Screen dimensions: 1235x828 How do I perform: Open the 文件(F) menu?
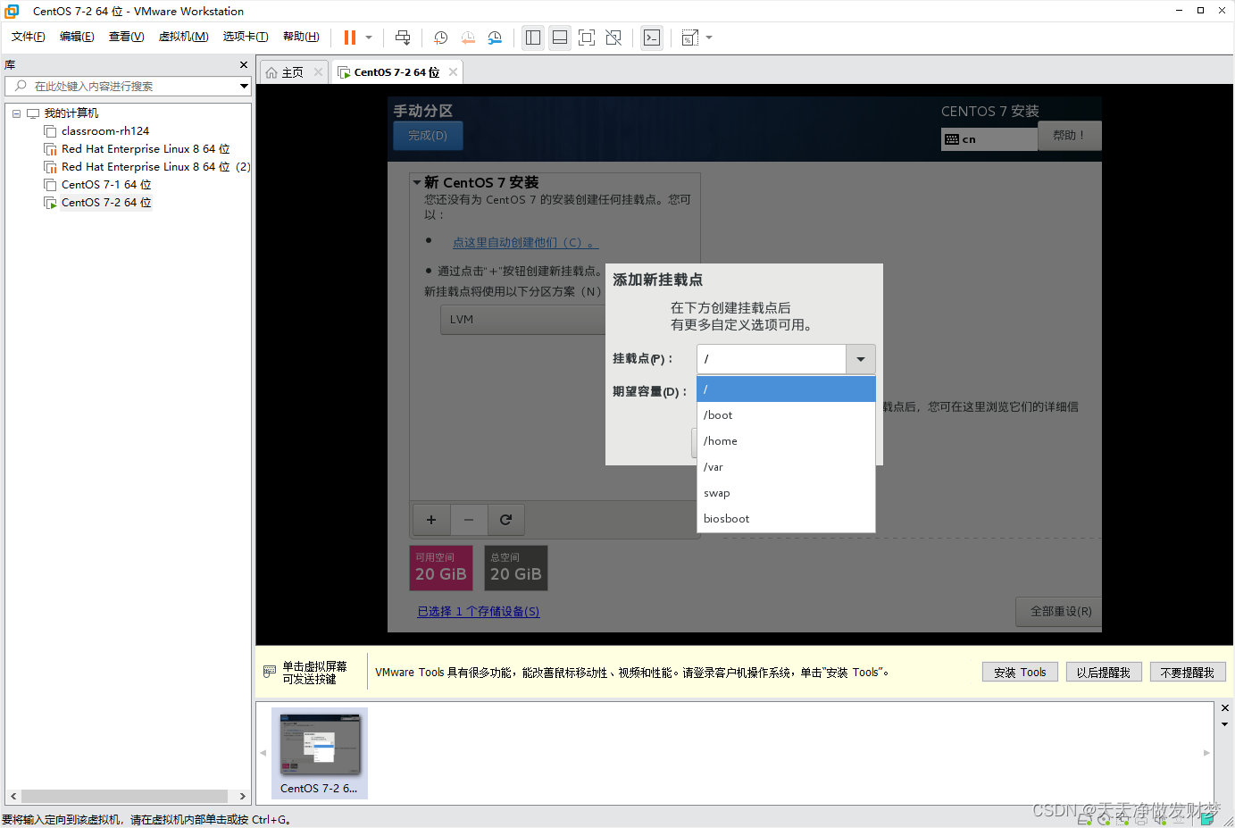click(x=29, y=37)
